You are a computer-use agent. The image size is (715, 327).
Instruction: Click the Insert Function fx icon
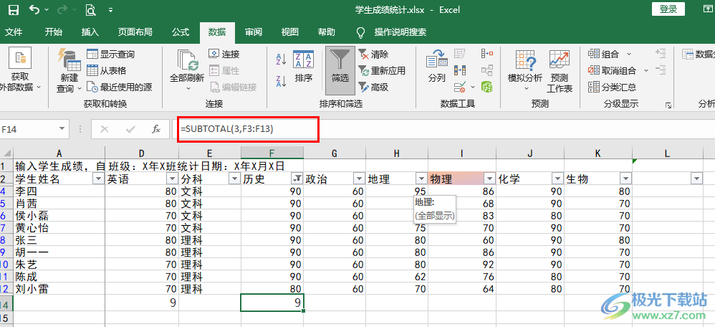(x=156, y=130)
